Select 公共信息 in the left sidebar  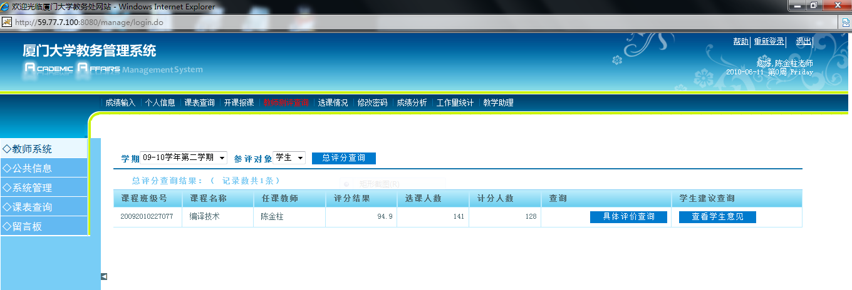click(x=44, y=168)
